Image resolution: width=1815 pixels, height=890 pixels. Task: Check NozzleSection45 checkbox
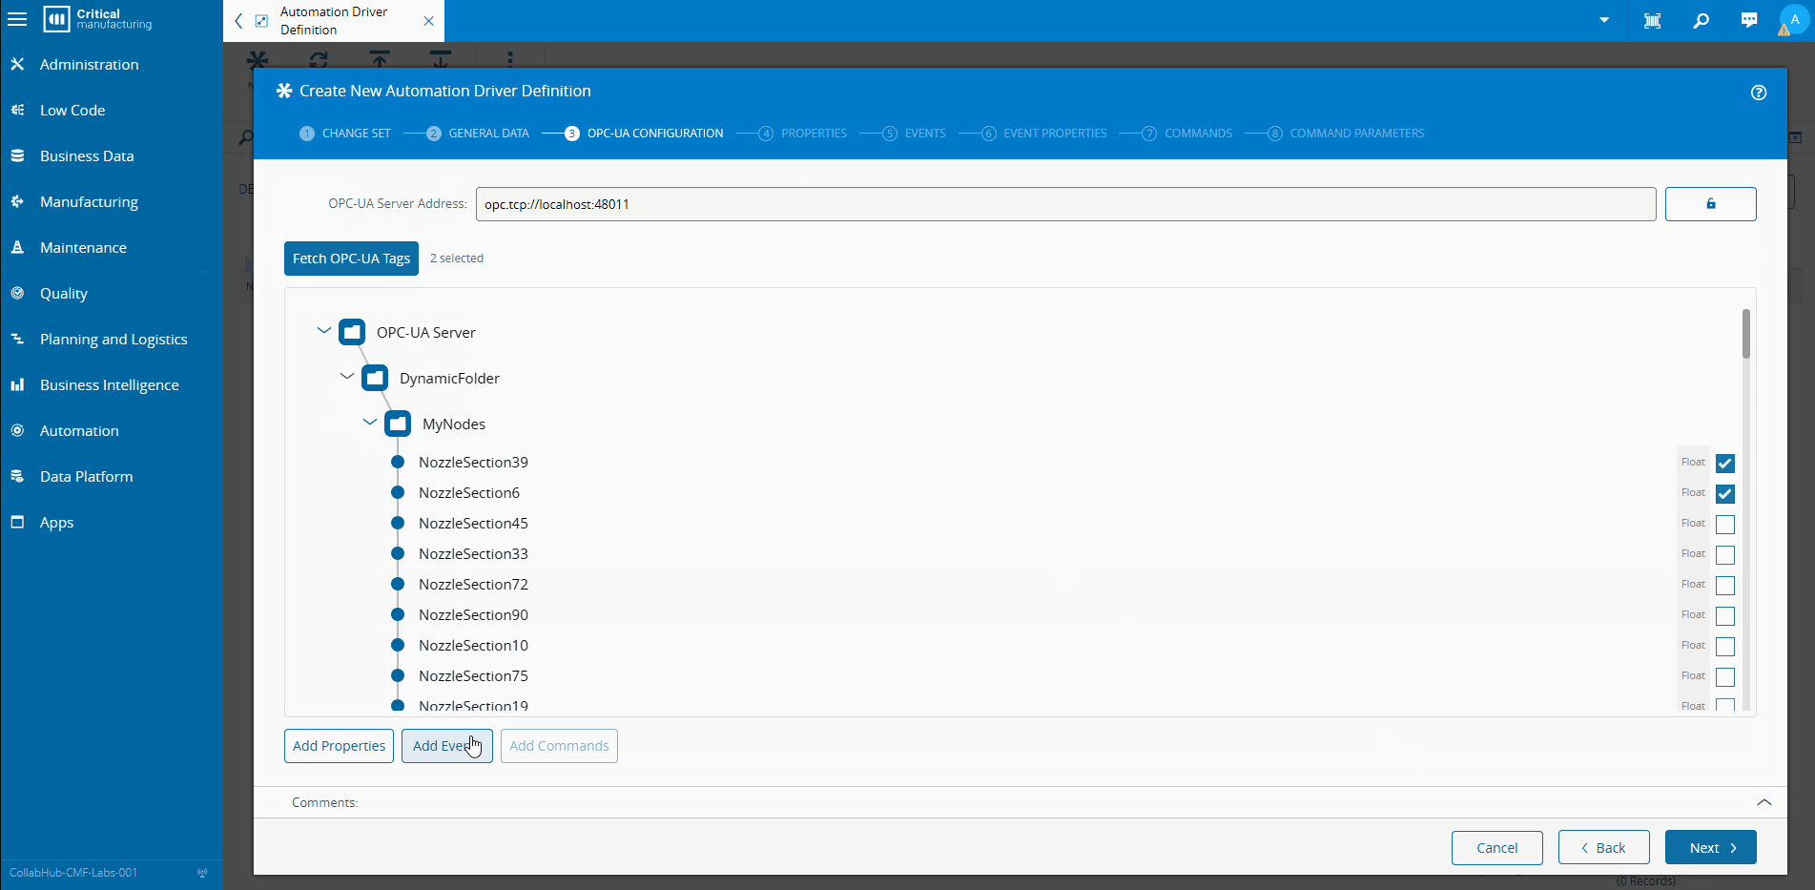[x=1724, y=525]
